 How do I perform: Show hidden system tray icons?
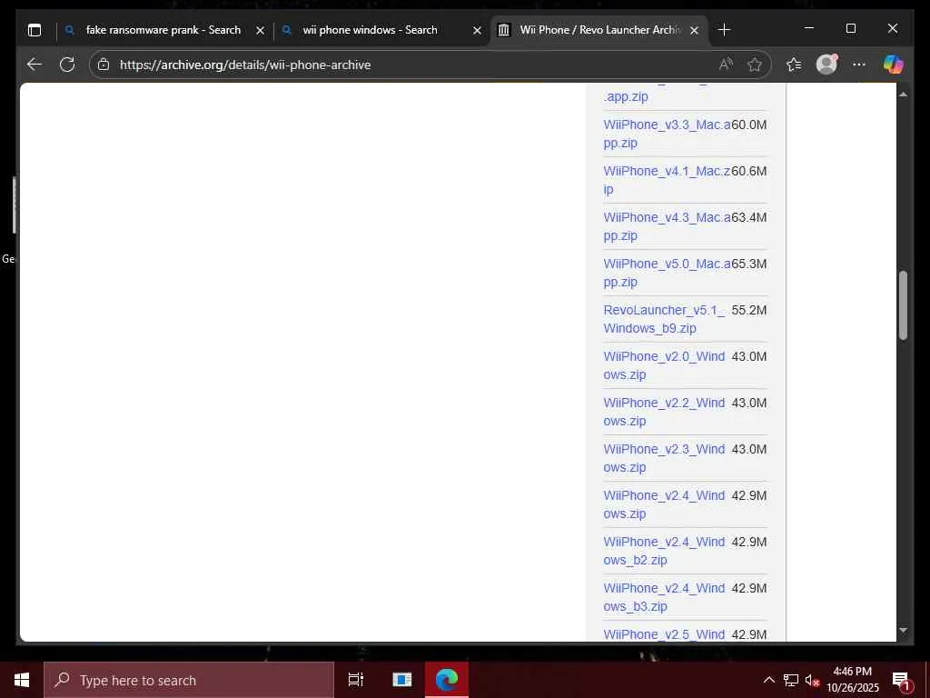click(768, 680)
